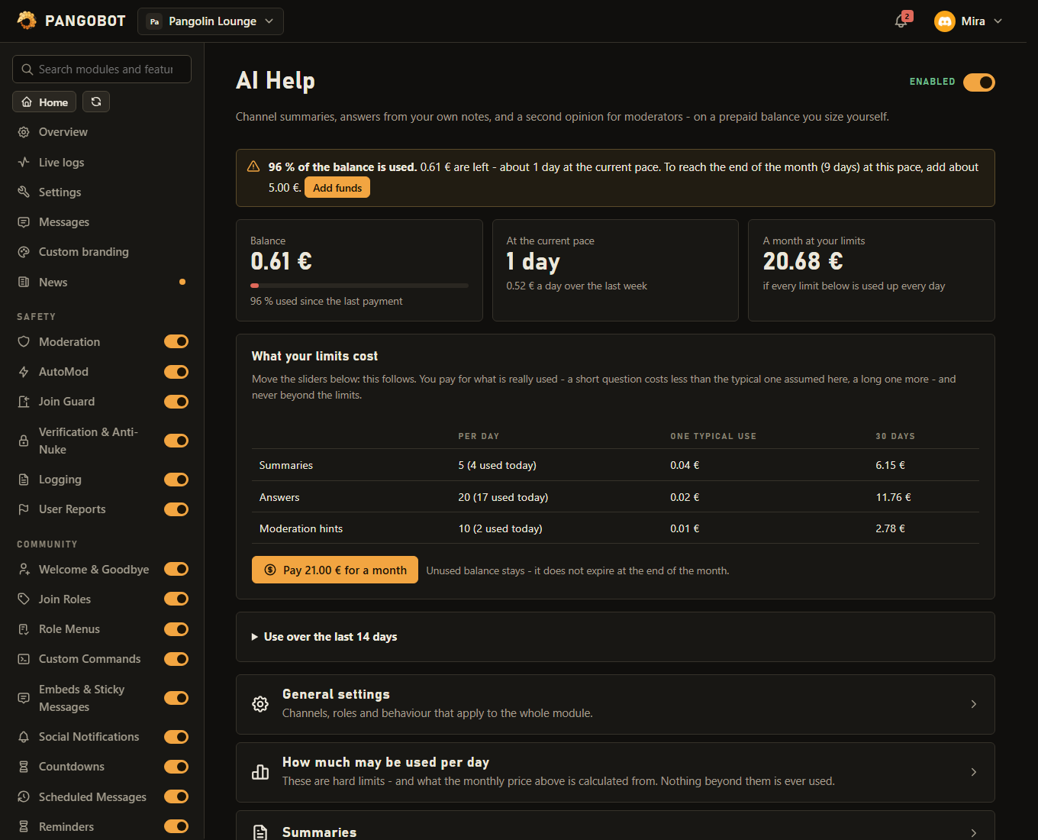Image resolution: width=1038 pixels, height=840 pixels.
Task: Click Pay 21.00 € for a month
Action: (x=335, y=570)
